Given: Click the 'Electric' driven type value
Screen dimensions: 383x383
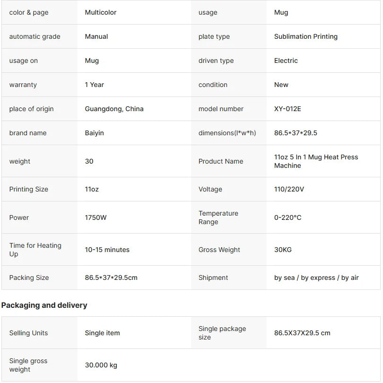Looking at the screenshot, I should pos(286,61).
